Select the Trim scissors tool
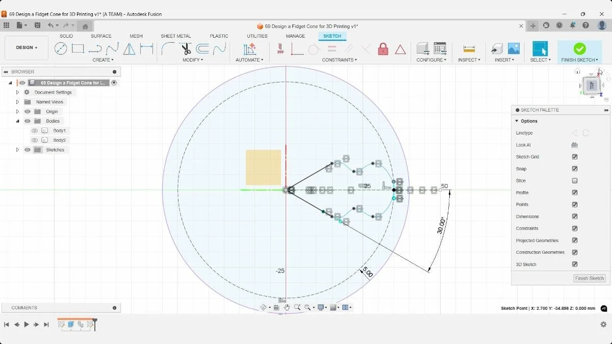The image size is (612, 344). click(x=186, y=48)
